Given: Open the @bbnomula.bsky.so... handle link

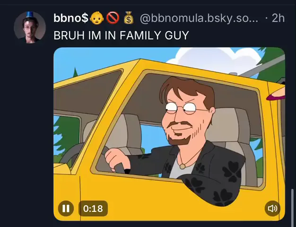Looking at the screenshot, I should (x=199, y=18).
